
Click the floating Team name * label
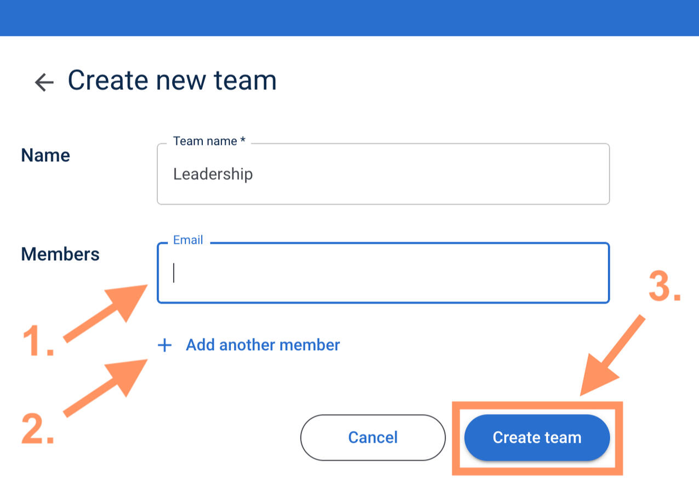coord(209,141)
